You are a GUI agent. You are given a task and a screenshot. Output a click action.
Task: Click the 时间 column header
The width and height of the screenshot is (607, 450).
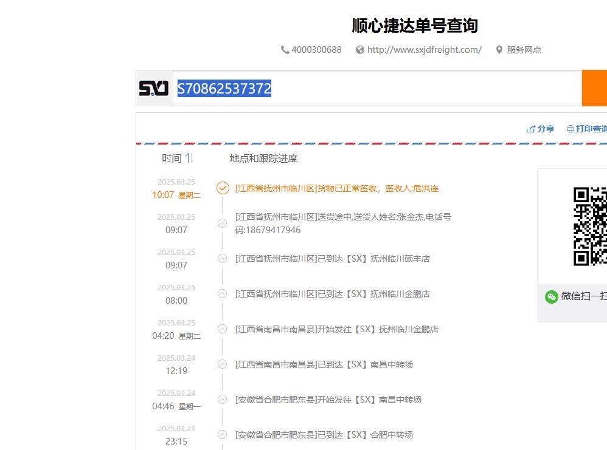pos(172,158)
